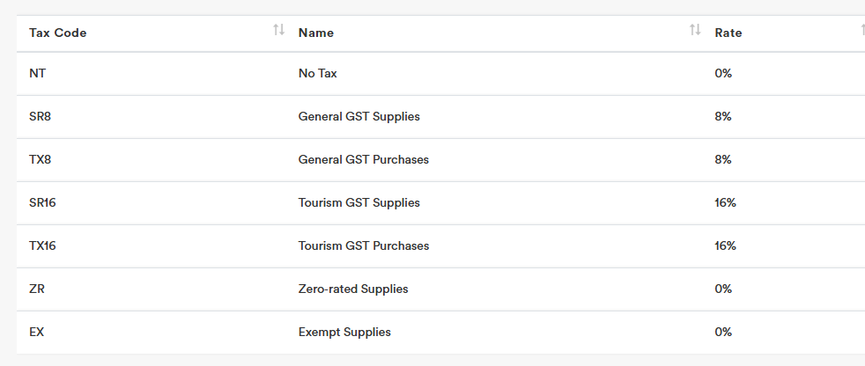This screenshot has height=366, width=865.
Task: Select the NT tax code row
Action: 38,73
